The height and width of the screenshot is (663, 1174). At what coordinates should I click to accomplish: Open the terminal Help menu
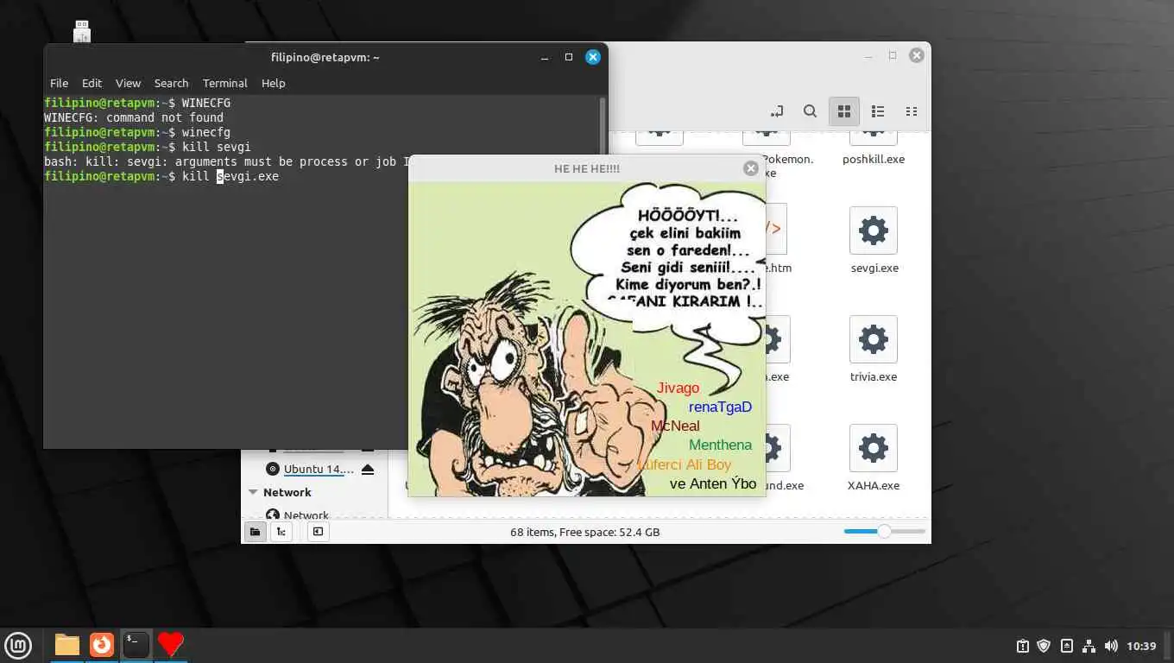point(273,83)
